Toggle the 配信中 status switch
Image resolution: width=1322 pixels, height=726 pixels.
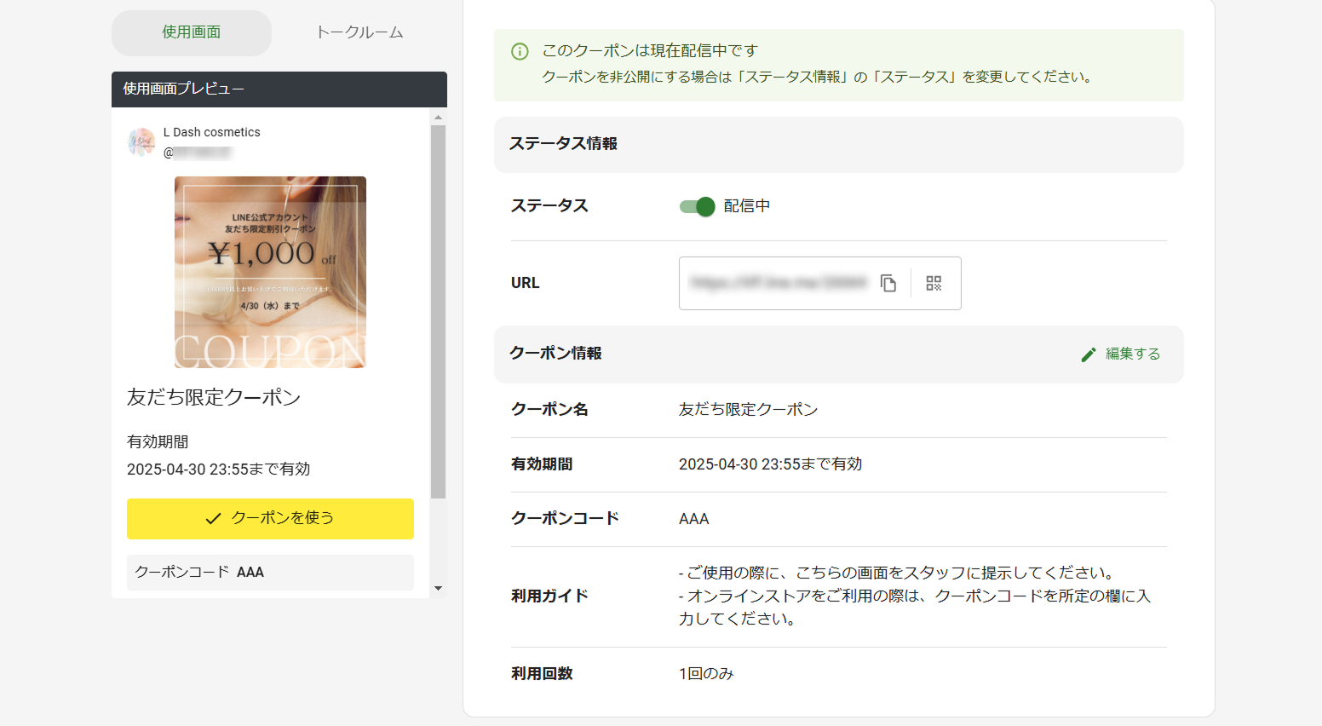click(697, 206)
